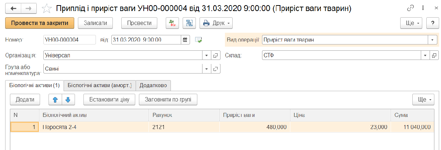Viewport: 441px width, 150px height.
Task: Select cell Поросята 2-4
Action: [94, 127]
